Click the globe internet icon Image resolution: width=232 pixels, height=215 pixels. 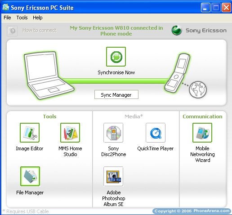coord(198,90)
